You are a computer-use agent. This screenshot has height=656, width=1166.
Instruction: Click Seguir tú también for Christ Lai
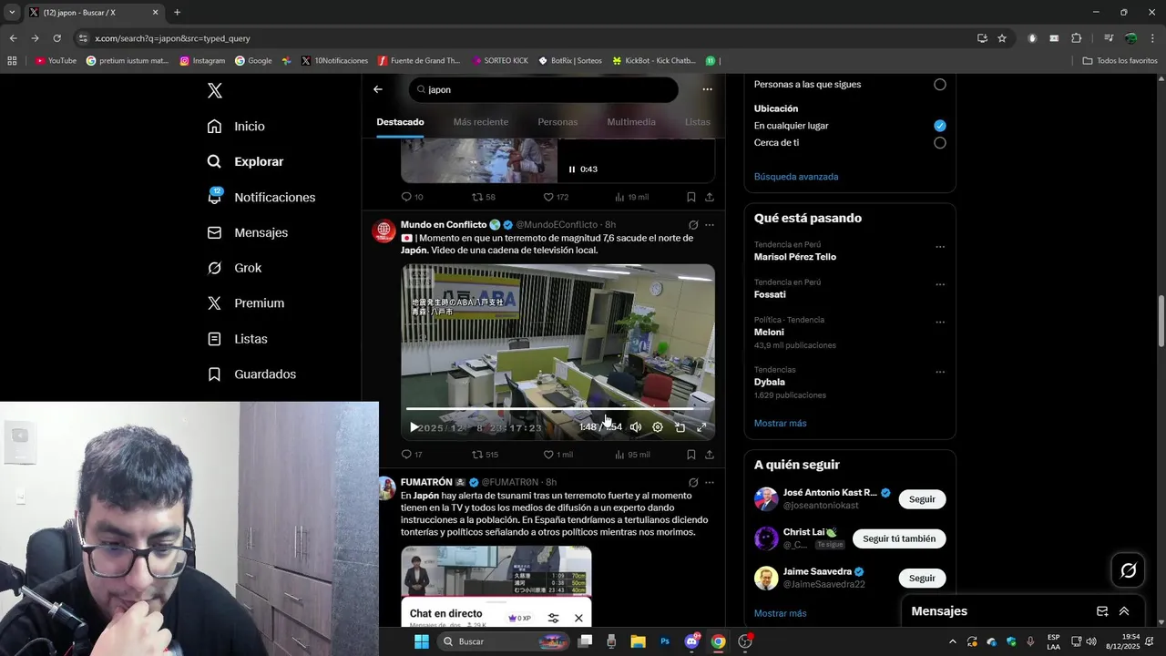click(x=899, y=538)
